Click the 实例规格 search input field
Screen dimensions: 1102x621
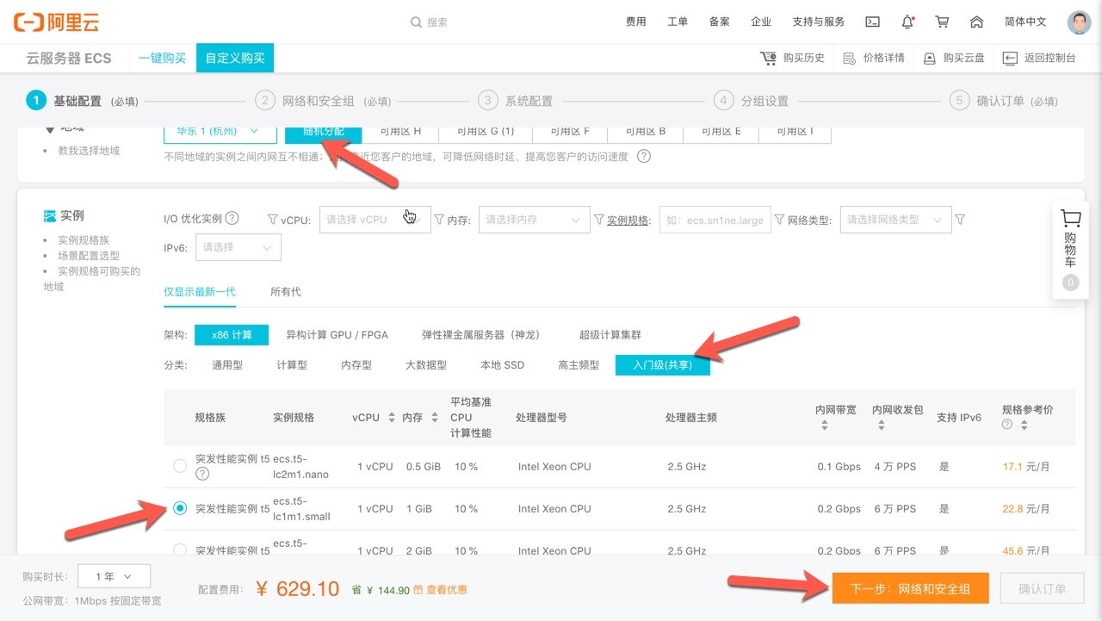click(715, 220)
